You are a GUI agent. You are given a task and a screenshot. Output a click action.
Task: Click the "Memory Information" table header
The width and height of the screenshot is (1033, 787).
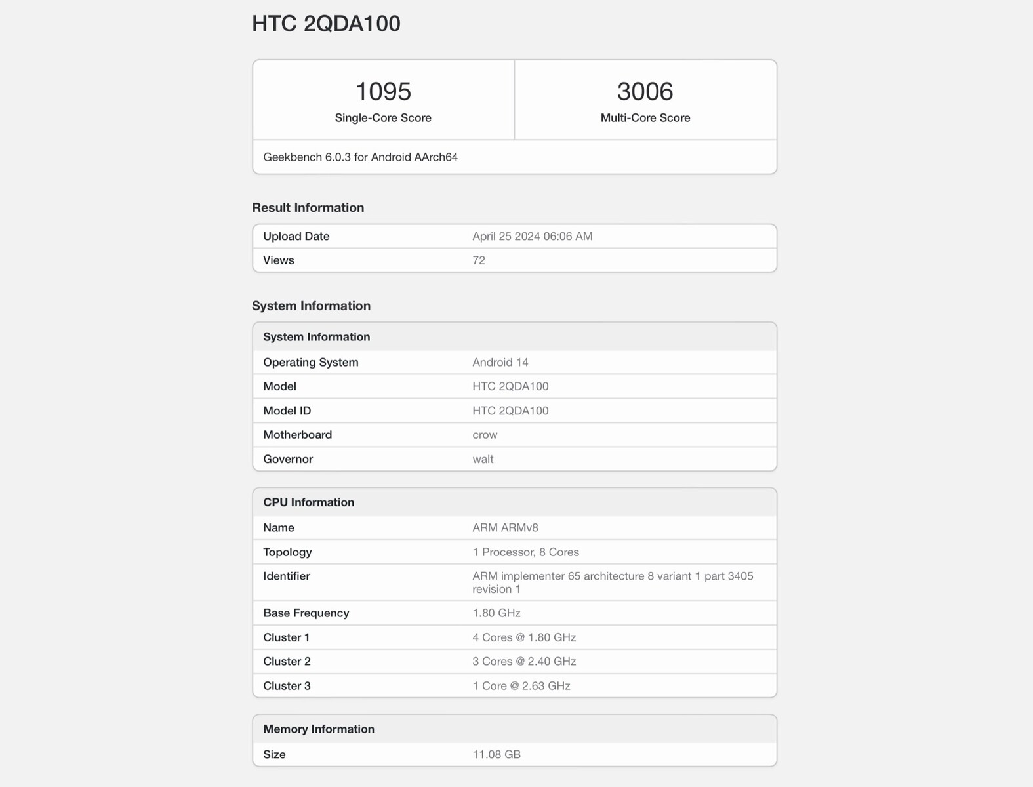[x=515, y=729]
